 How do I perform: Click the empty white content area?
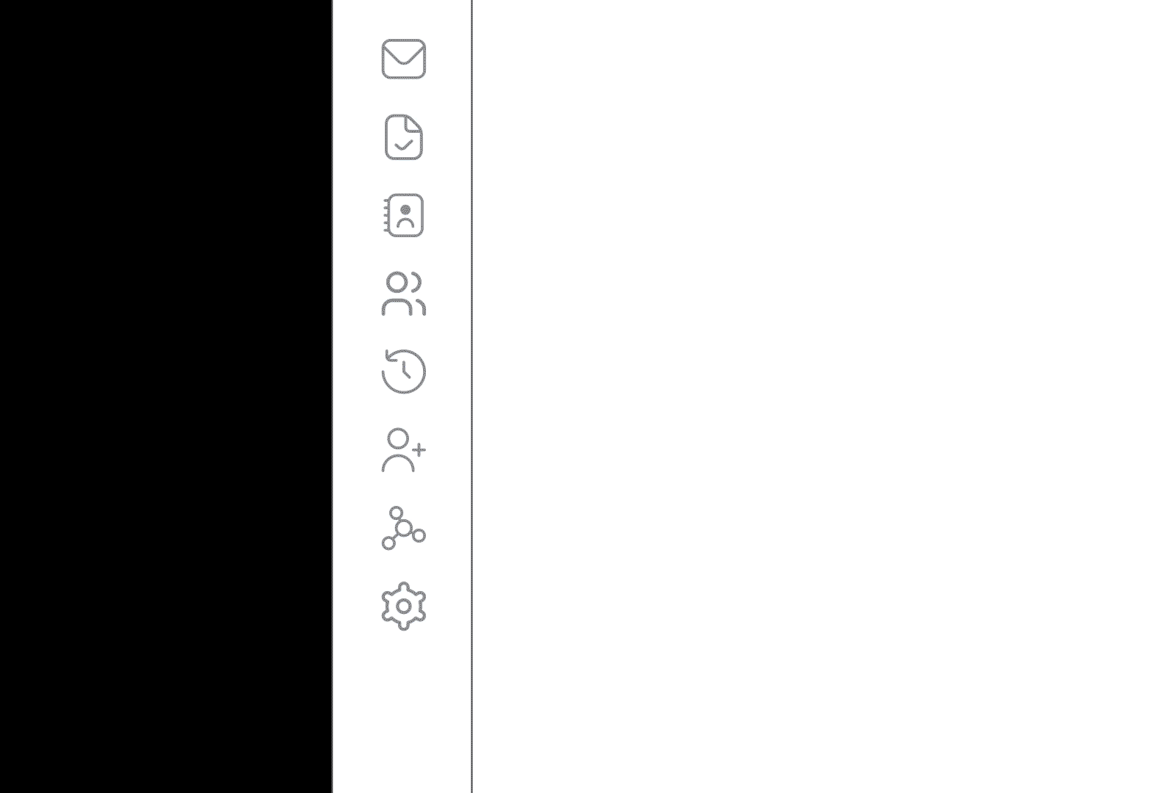click(824, 396)
